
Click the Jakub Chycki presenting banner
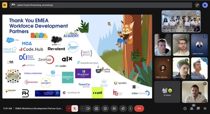point(101,5)
